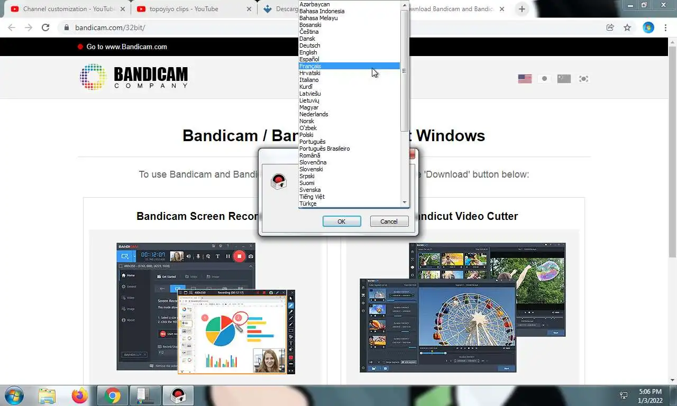Open the Windows Start menu
Viewport: 677px width, 406px height.
[x=13, y=395]
